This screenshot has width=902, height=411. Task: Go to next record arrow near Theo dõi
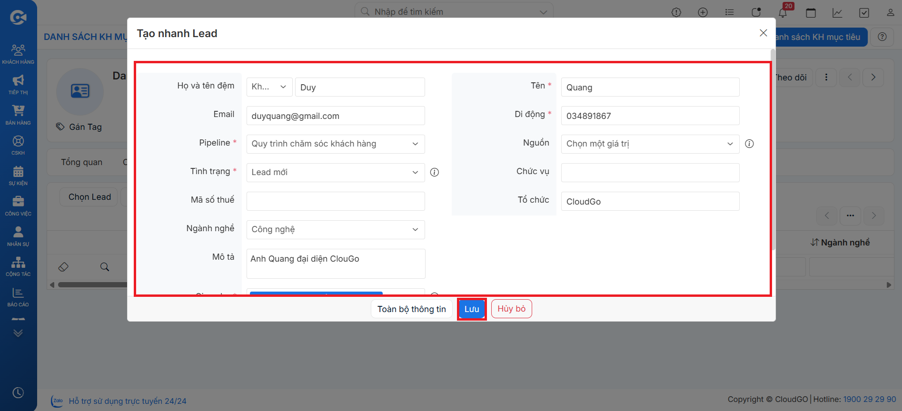pos(873,77)
